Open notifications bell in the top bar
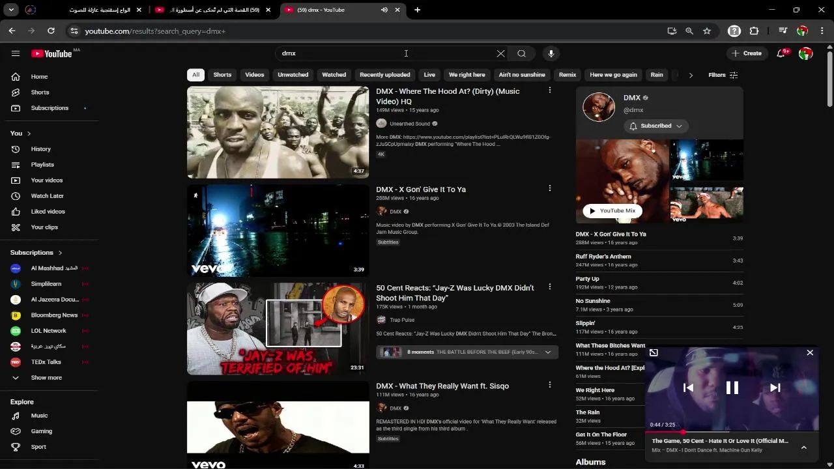This screenshot has width=834, height=469. click(781, 53)
